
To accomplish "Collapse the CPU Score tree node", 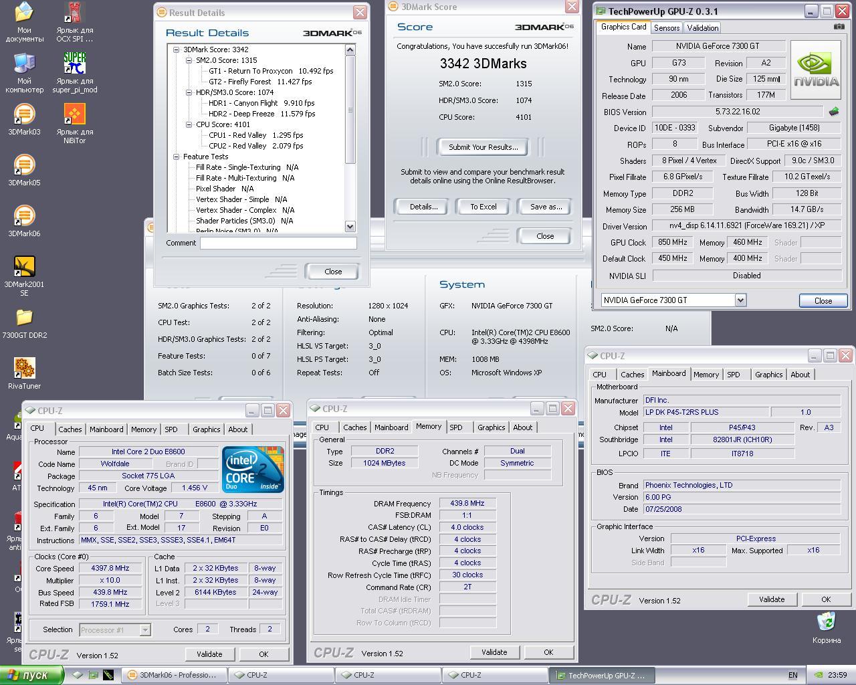I will pos(189,124).
